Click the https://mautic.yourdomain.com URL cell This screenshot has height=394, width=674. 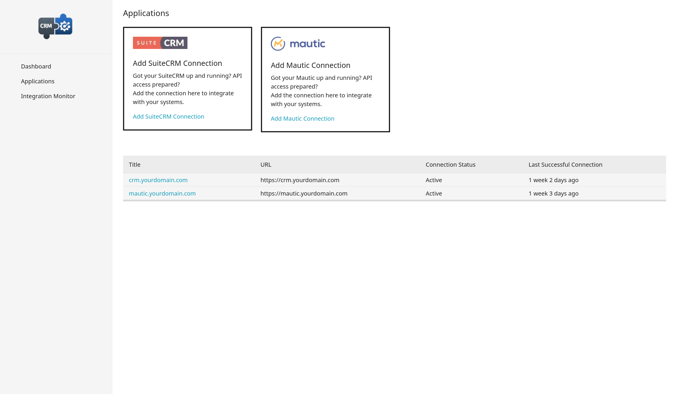[x=304, y=194]
